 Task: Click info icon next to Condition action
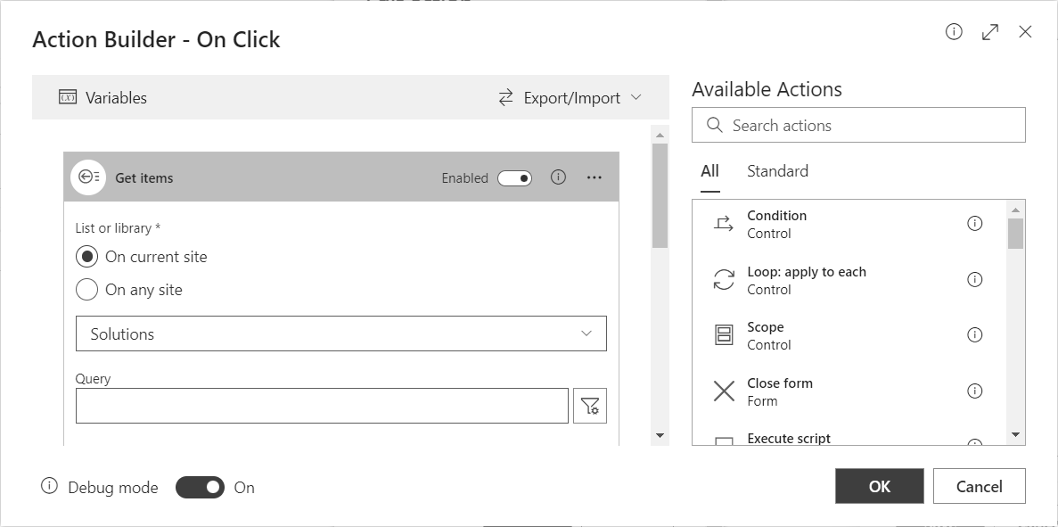click(974, 223)
